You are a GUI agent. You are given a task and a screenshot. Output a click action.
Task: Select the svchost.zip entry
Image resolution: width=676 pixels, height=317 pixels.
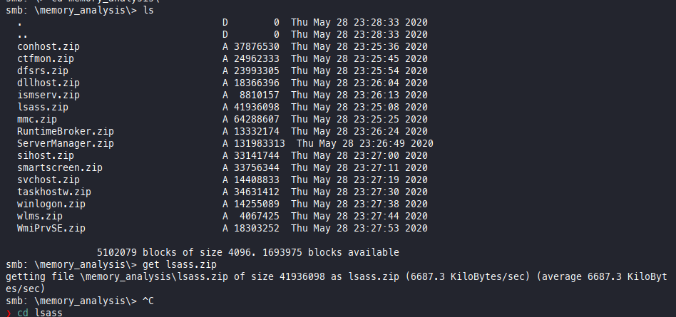click(x=48, y=180)
